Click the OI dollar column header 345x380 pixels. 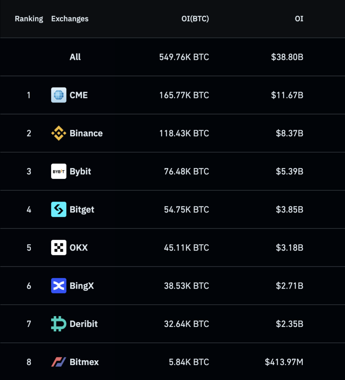(x=299, y=19)
